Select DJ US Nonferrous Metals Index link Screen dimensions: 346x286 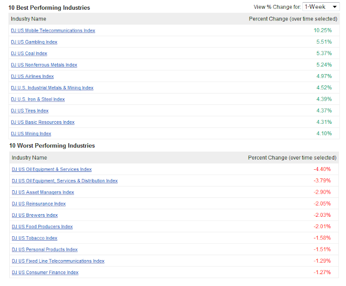(x=44, y=65)
